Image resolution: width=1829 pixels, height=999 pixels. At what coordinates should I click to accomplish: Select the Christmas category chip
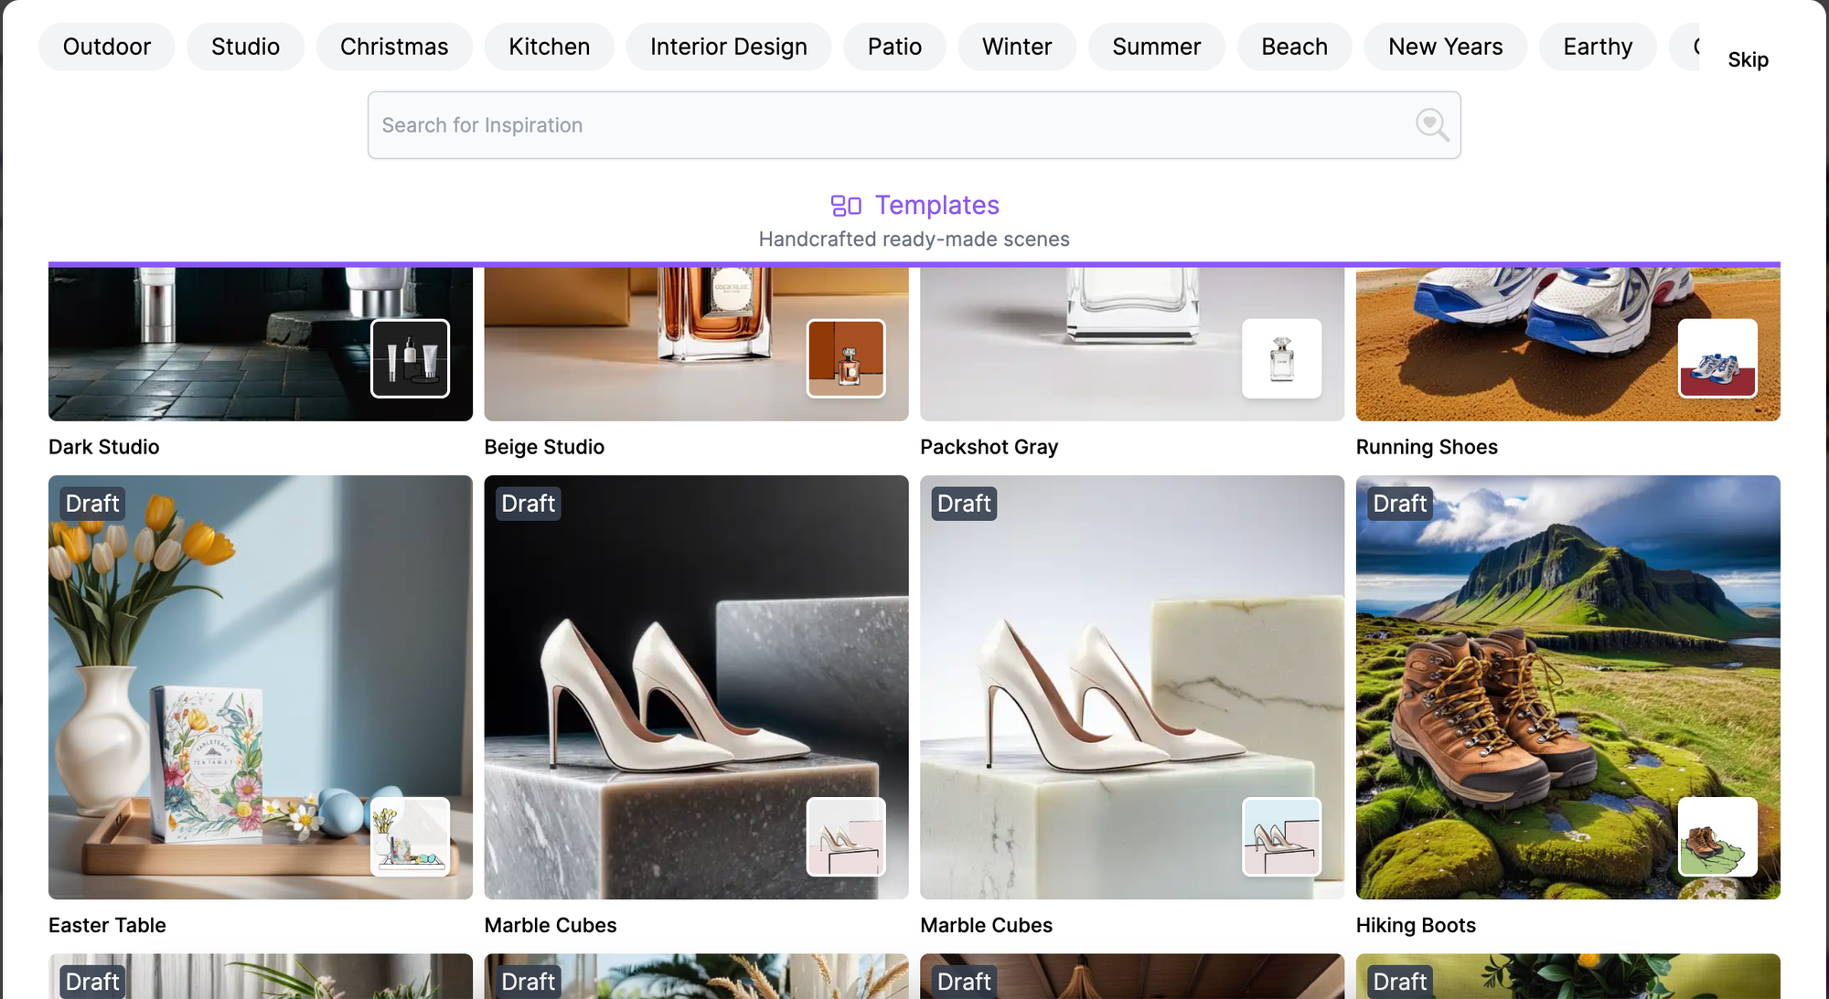(x=394, y=47)
